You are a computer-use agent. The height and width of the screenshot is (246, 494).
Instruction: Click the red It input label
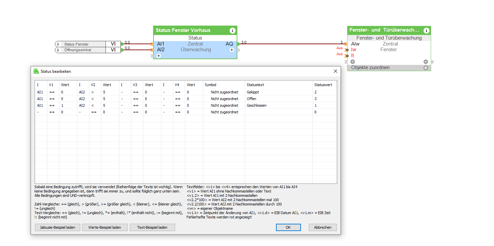[x=353, y=56]
